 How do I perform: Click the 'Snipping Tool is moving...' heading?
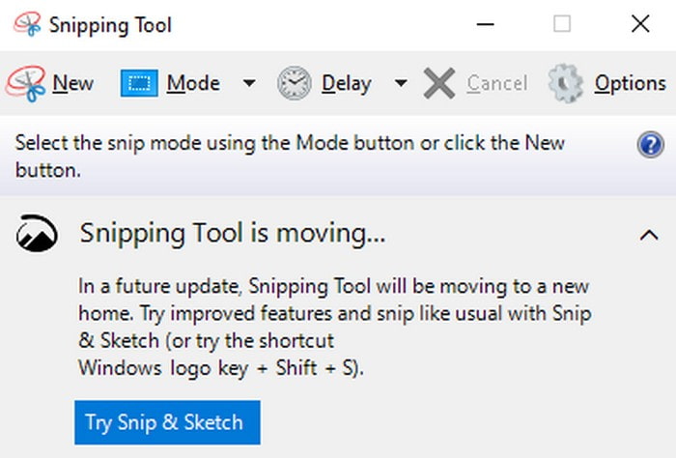[x=233, y=233]
